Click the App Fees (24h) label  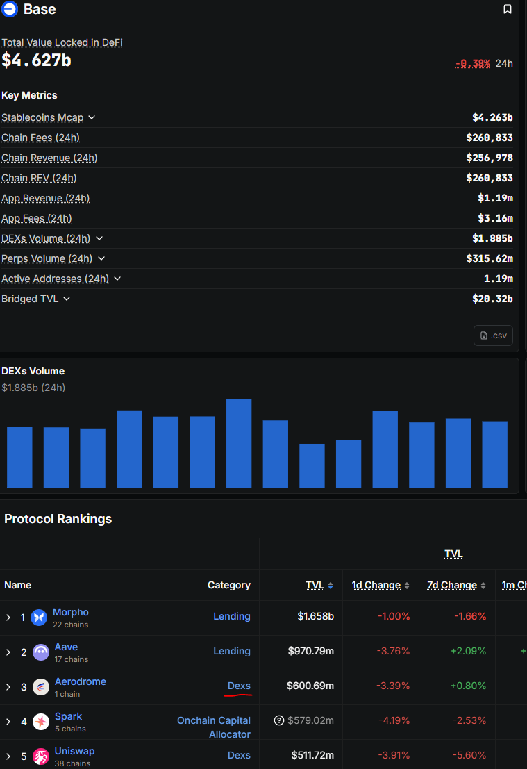pos(37,218)
